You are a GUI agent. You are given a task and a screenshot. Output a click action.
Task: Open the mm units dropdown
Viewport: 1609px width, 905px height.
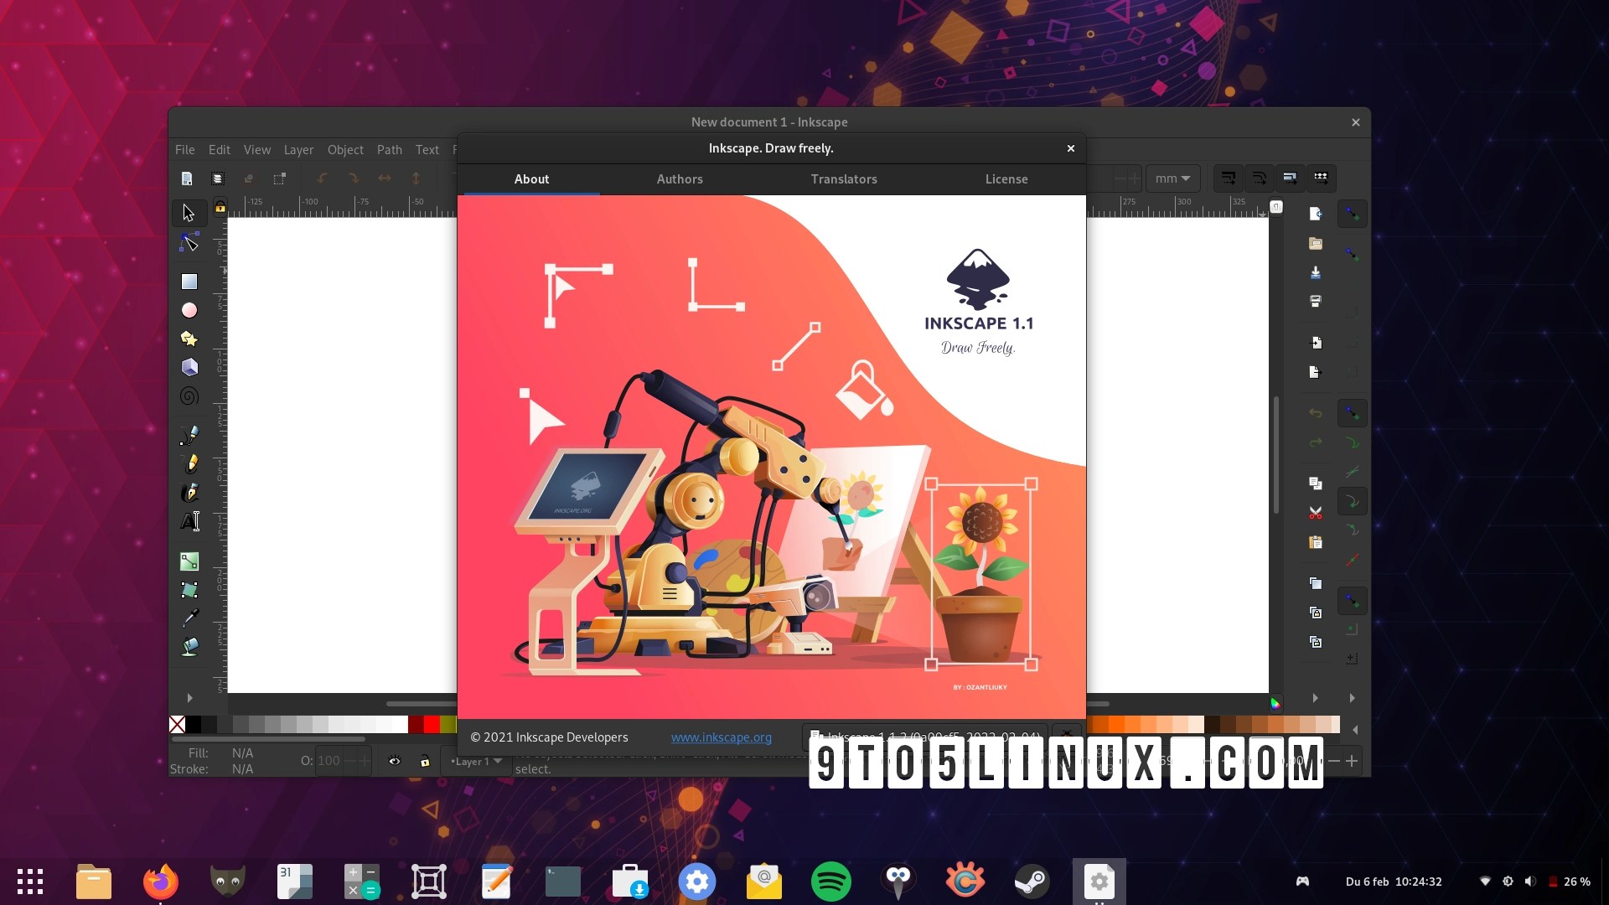(x=1172, y=178)
